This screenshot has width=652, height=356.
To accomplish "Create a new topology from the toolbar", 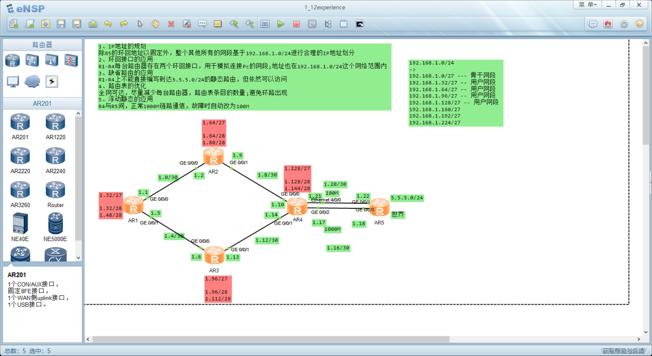I will coord(14,24).
